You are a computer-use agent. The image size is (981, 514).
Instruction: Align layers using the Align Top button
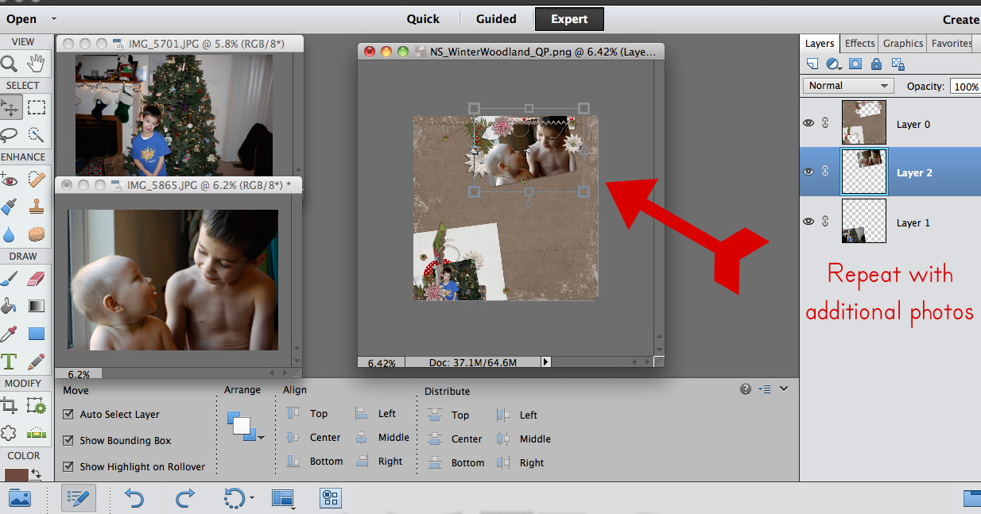point(294,413)
